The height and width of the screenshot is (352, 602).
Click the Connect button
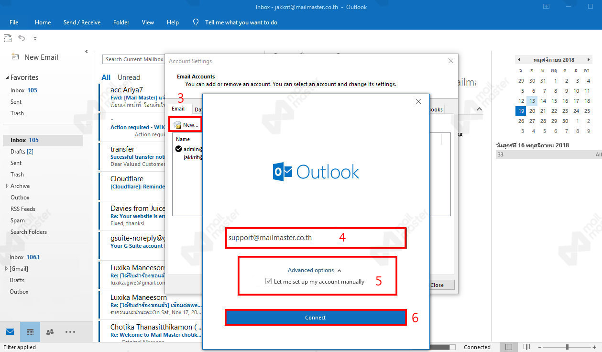click(x=315, y=317)
